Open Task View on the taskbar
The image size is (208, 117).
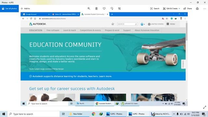(63, 114)
